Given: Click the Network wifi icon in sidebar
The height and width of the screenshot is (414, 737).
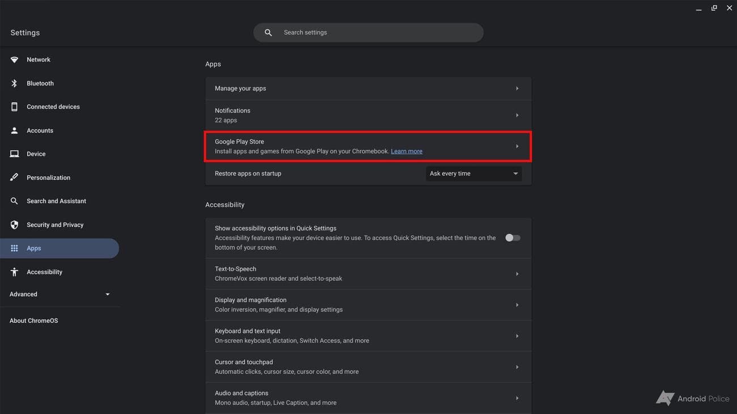Looking at the screenshot, I should [x=14, y=59].
